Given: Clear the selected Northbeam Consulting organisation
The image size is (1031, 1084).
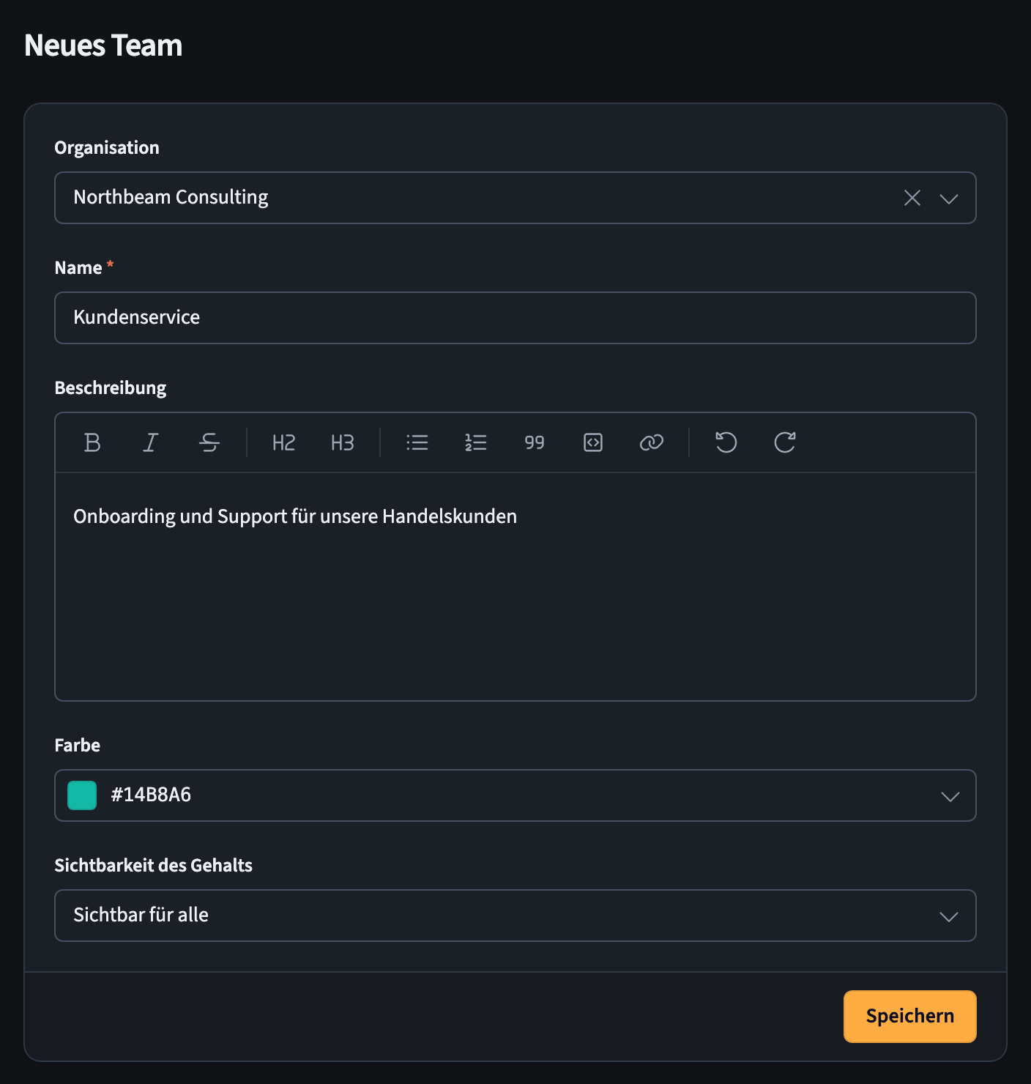Looking at the screenshot, I should pyautogui.click(x=912, y=198).
